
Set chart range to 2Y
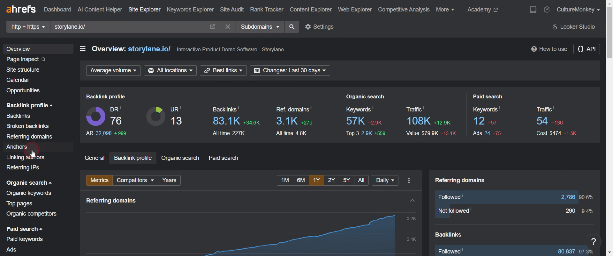331,180
